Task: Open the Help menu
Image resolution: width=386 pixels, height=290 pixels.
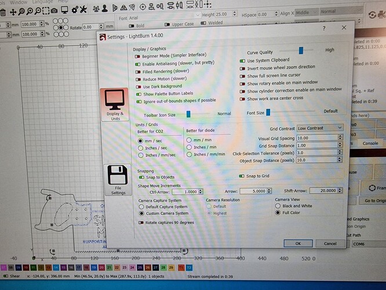Action: click(63, 1)
